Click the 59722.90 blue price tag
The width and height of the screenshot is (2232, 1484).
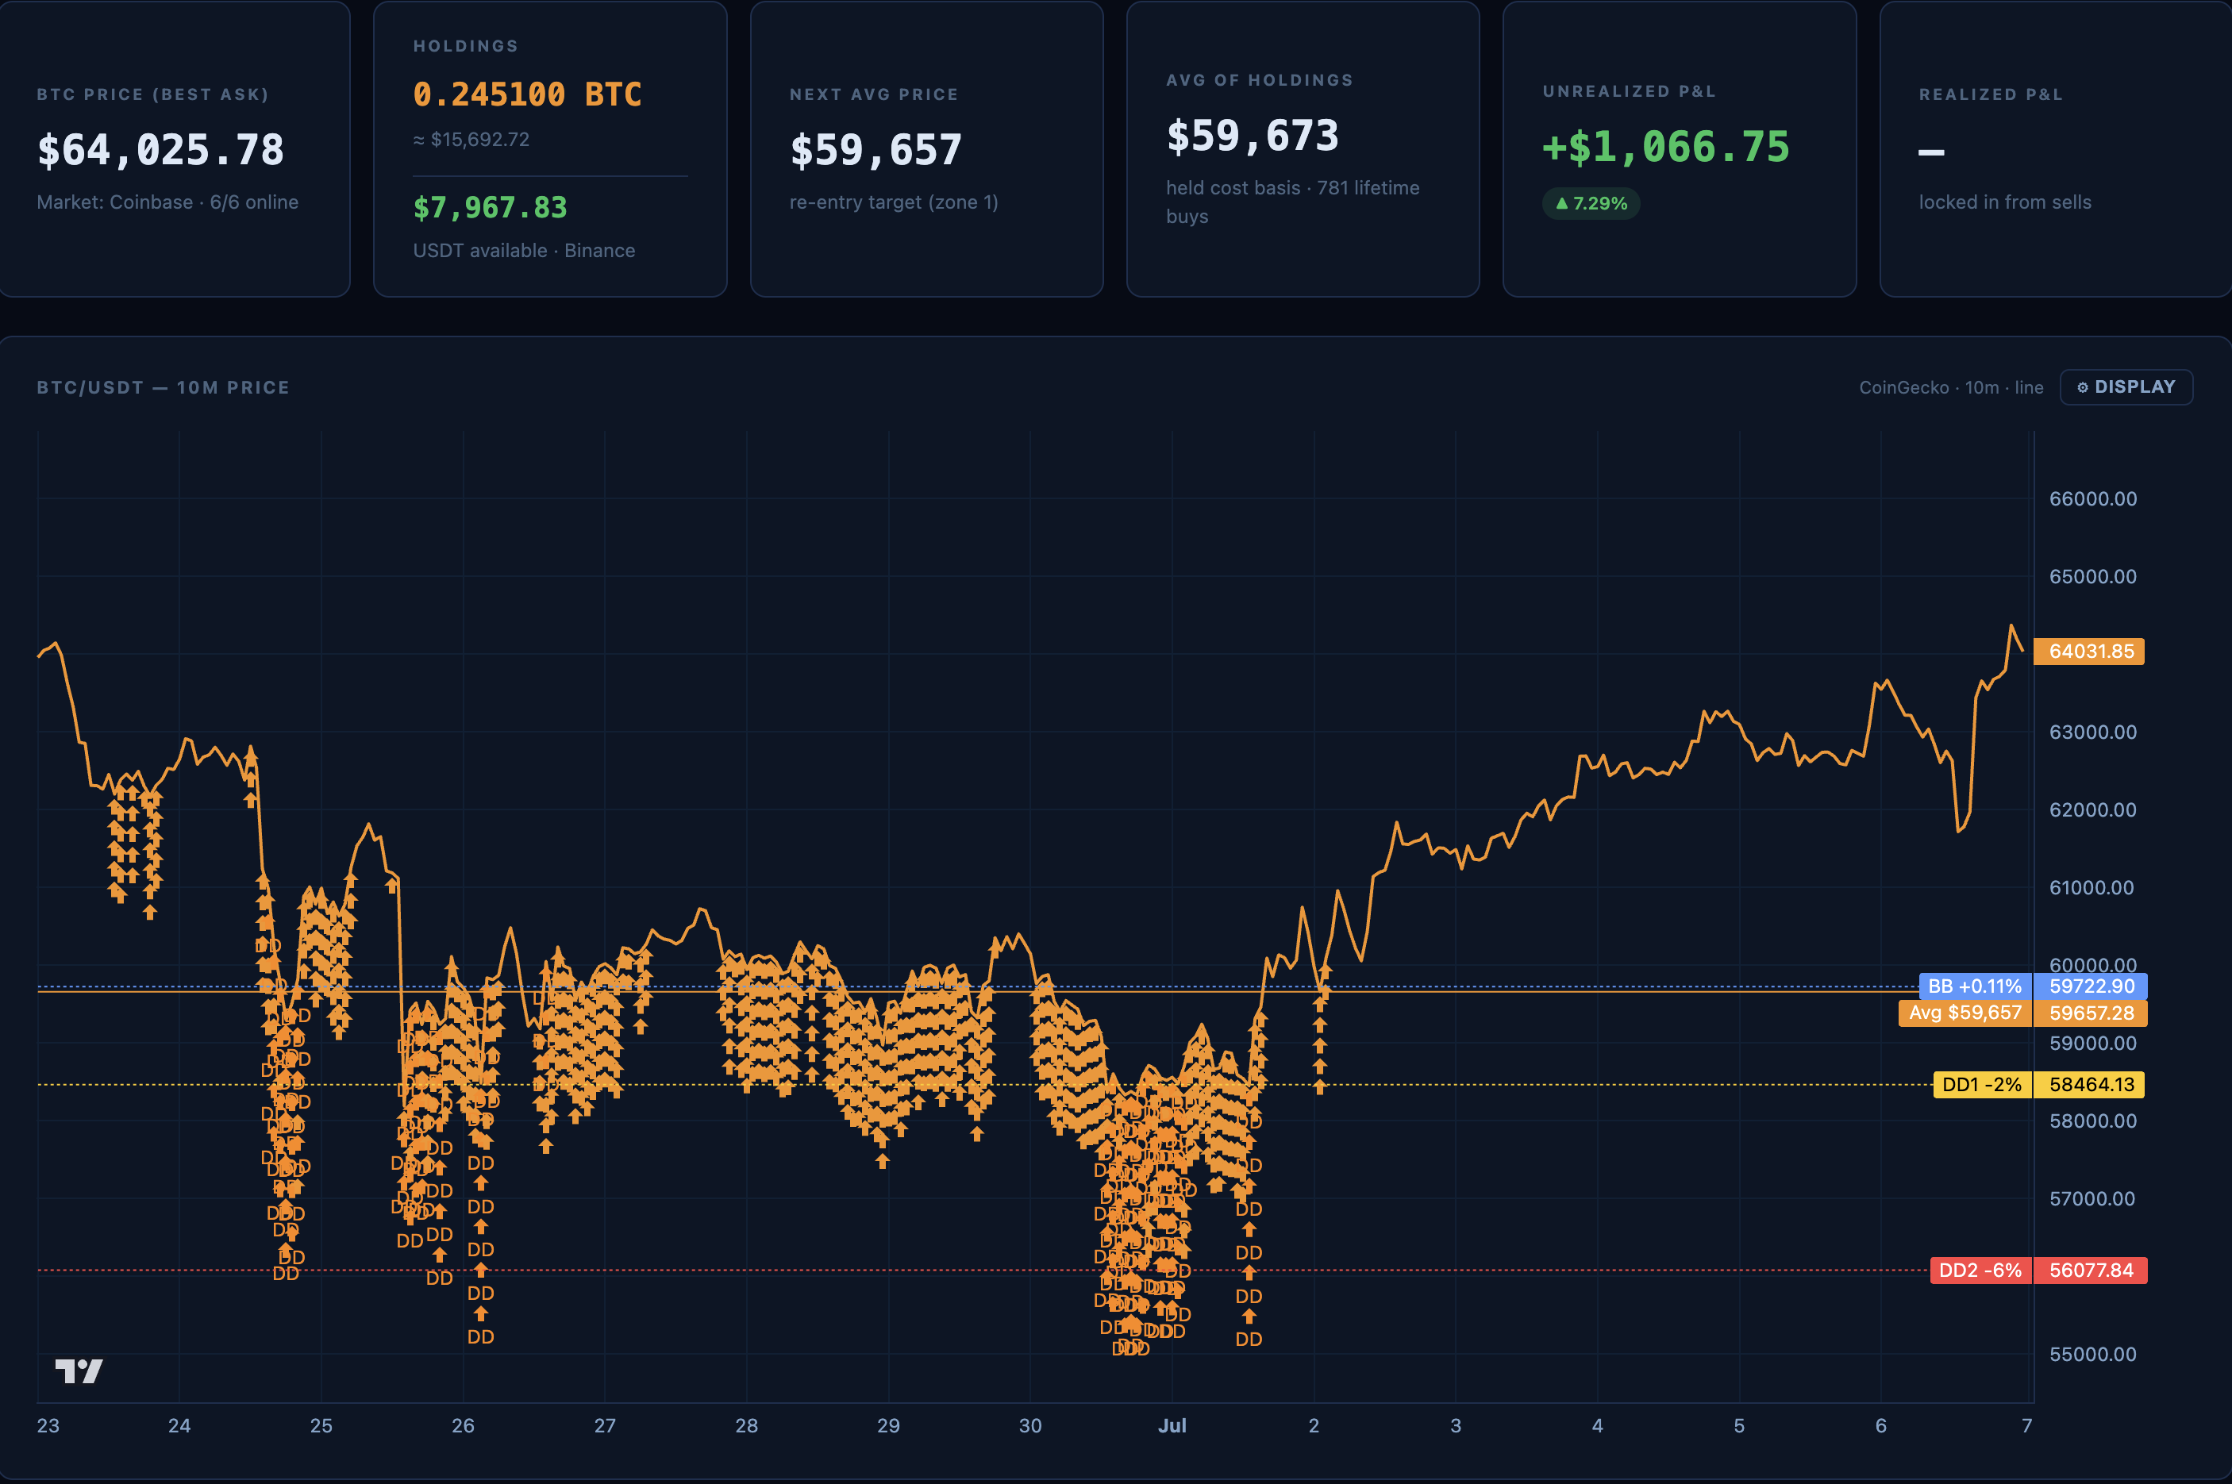pos(2090,986)
